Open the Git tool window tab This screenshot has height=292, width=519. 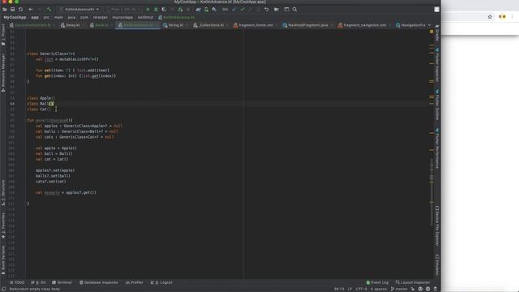click(38, 282)
